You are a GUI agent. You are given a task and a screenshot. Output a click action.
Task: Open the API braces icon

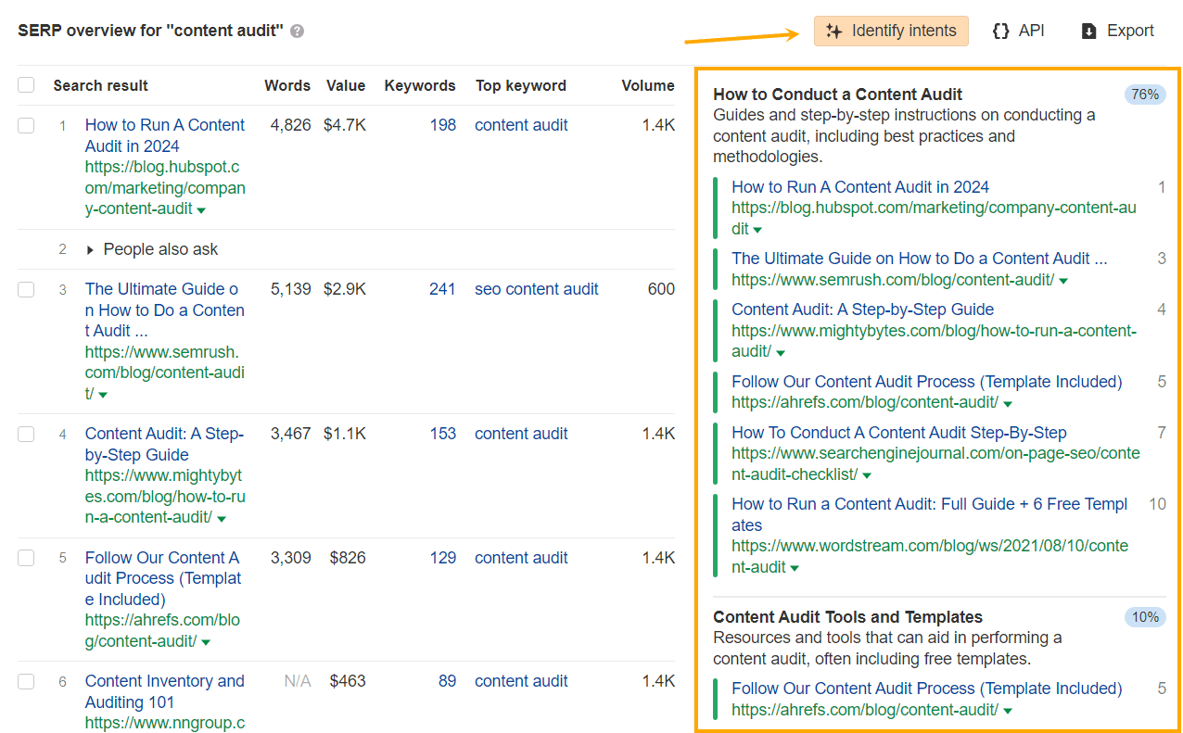pyautogui.click(x=1001, y=30)
